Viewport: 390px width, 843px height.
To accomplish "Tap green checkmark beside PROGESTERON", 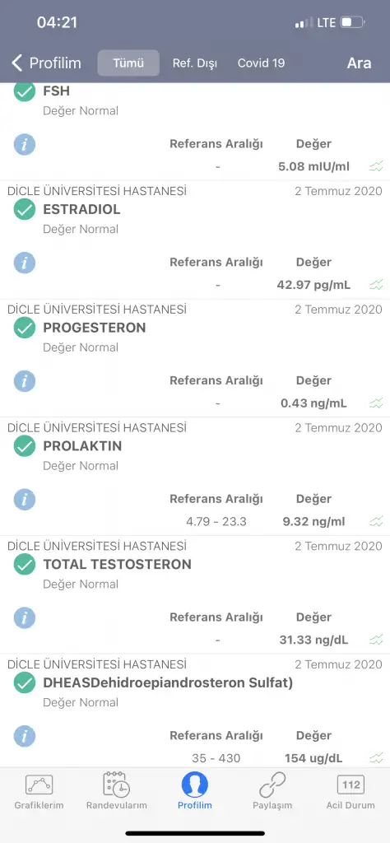I will [24, 328].
